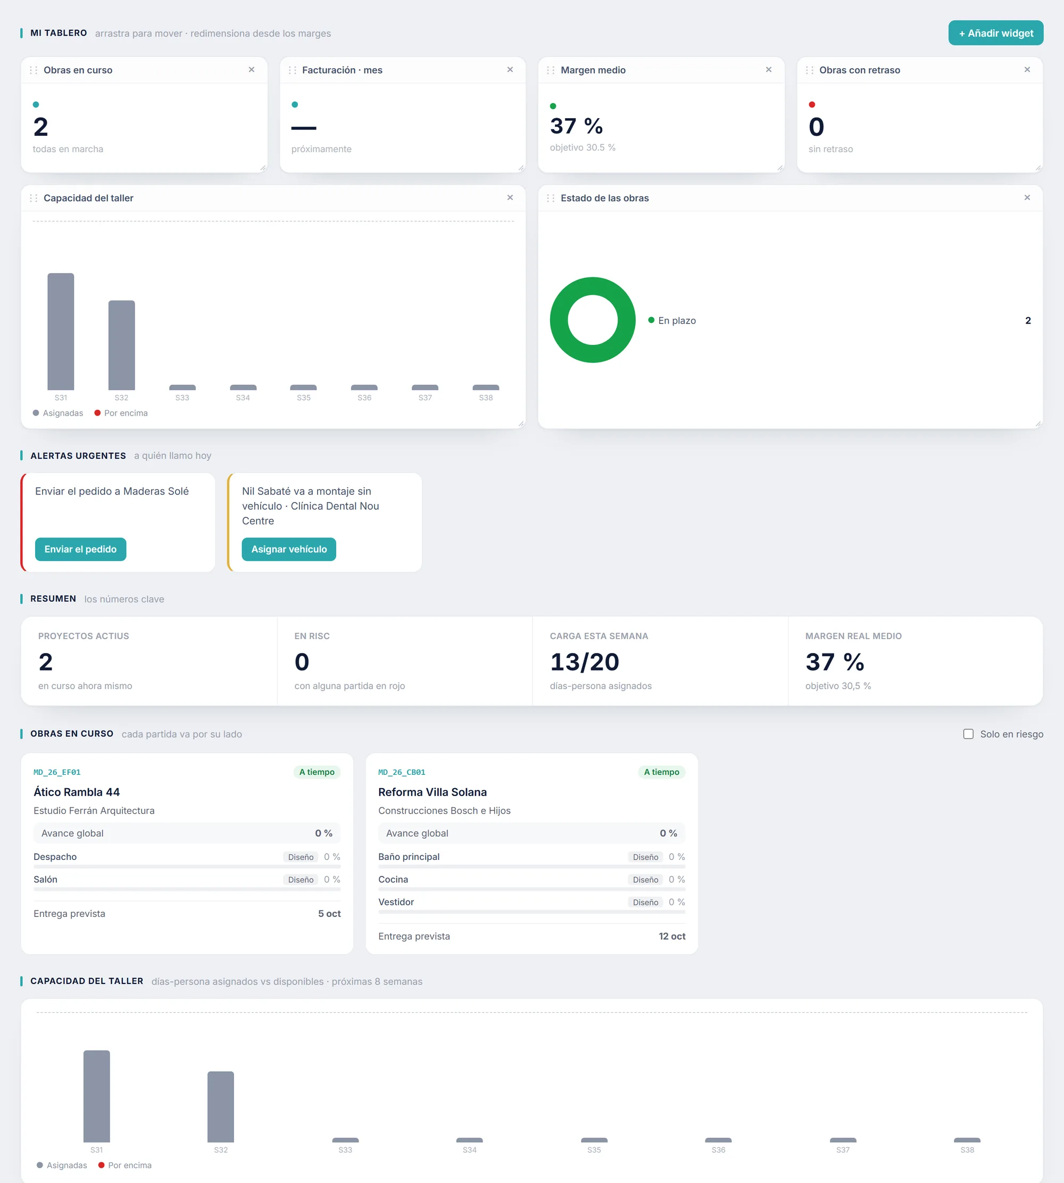Image resolution: width=1064 pixels, height=1183 pixels.
Task: Select the S31 bar in widget chart
Action: pos(61,332)
